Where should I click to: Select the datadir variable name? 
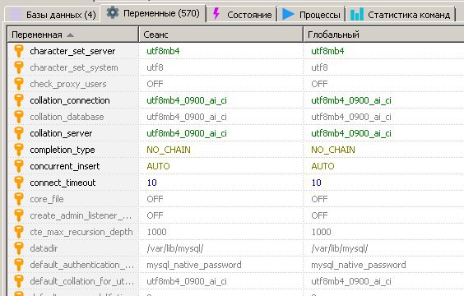[x=44, y=248]
